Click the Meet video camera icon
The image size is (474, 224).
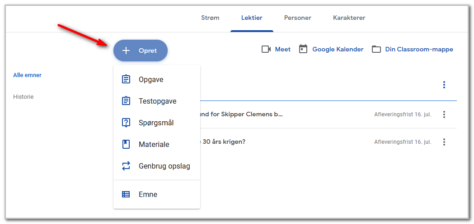266,49
